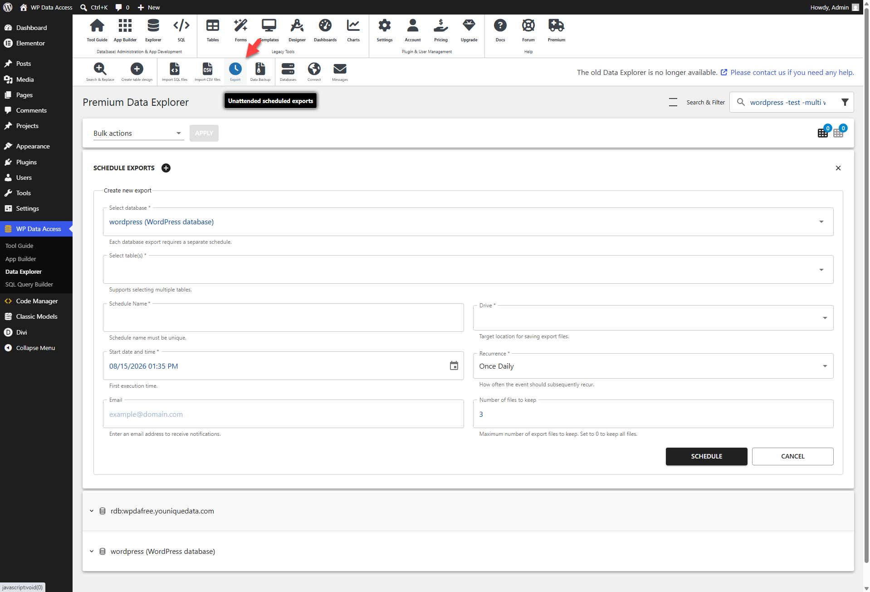This screenshot has height=592, width=870.
Task: Open SQL Query Builder submenu item
Action: coord(29,284)
